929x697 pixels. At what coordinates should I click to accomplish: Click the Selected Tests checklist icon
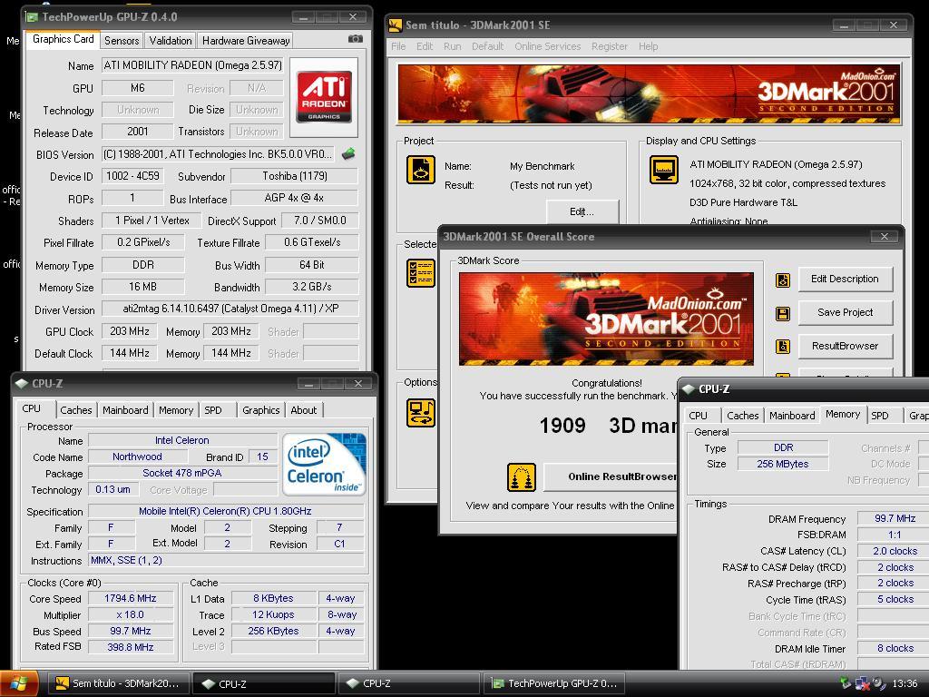421,272
